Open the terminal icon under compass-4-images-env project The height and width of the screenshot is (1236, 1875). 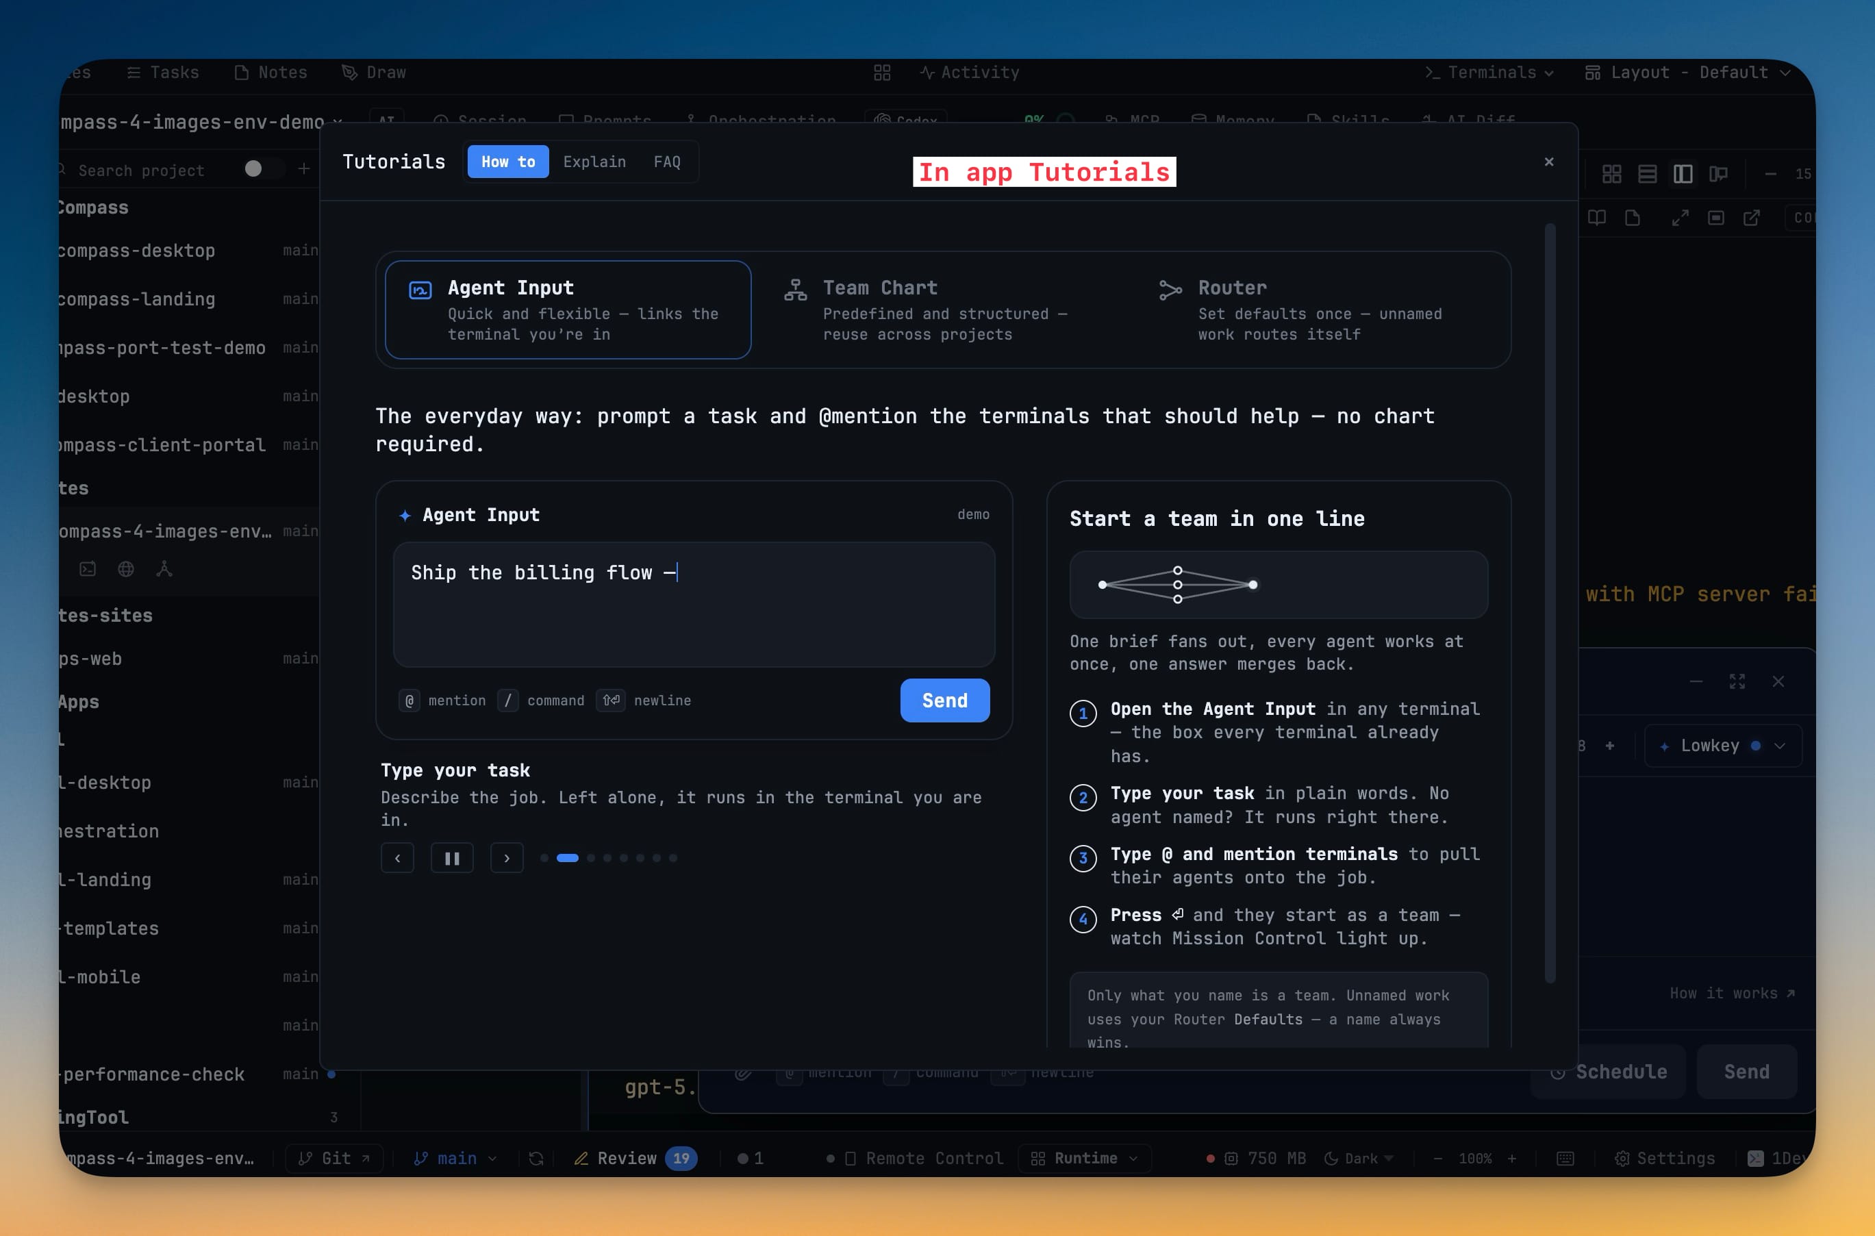click(x=88, y=568)
